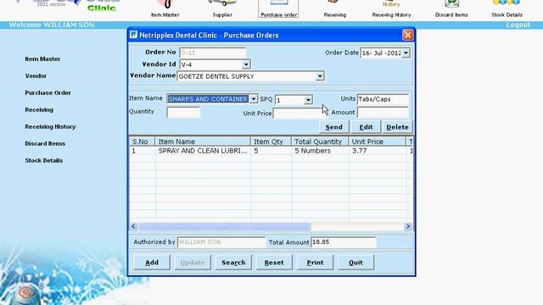Open Item Master from top toolbar
The width and height of the screenshot is (543, 305).
[165, 9]
